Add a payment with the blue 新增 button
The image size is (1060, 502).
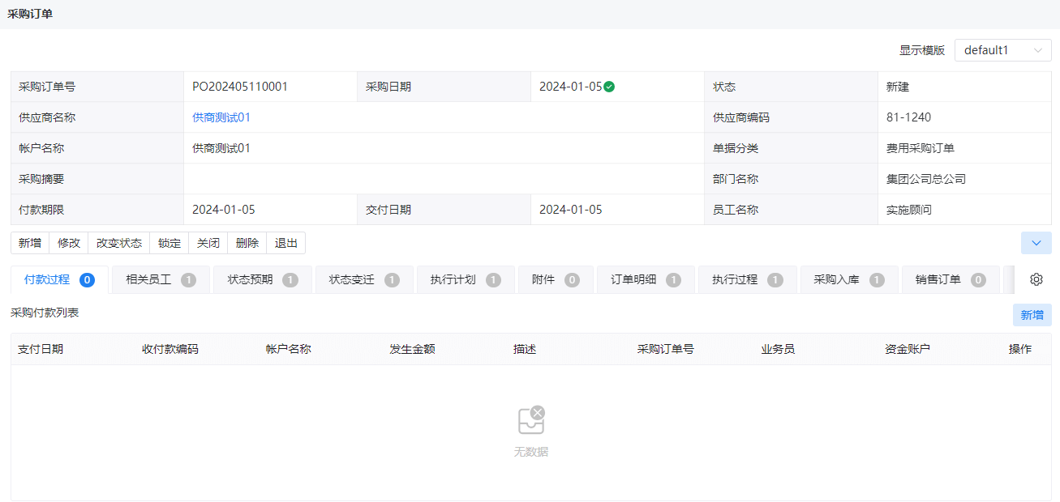1032,315
